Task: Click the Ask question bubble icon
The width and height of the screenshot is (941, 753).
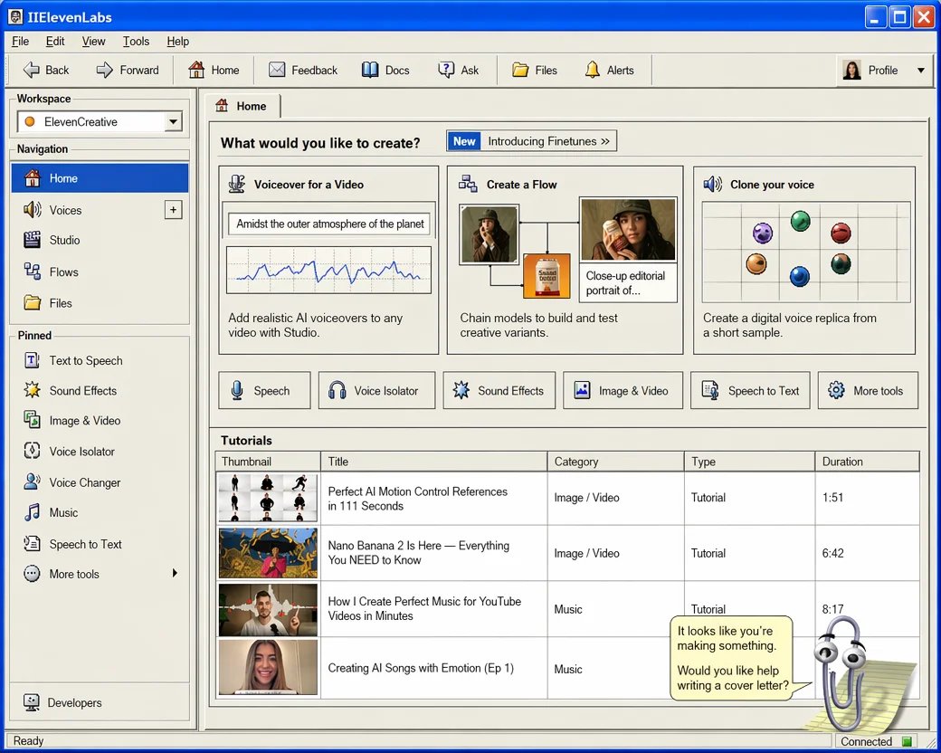Action: [x=446, y=71]
